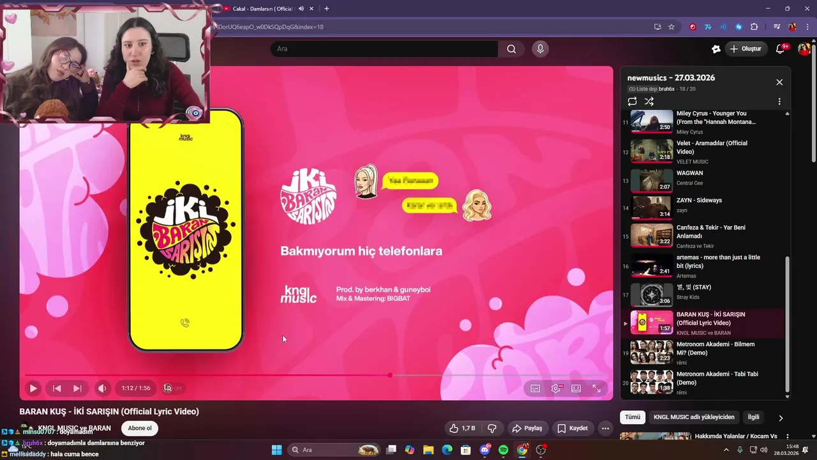This screenshot has height=460, width=817.
Task: Like the video with 1,7 B likes
Action: (x=463, y=428)
